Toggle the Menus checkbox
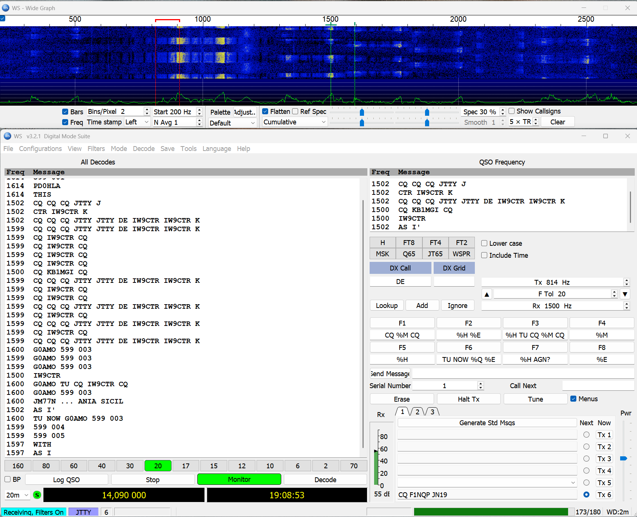The width and height of the screenshot is (637, 517). pos(573,399)
